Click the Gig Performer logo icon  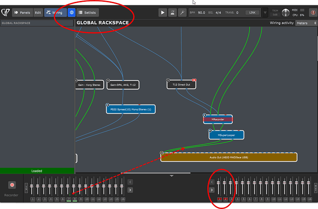pos(6,12)
